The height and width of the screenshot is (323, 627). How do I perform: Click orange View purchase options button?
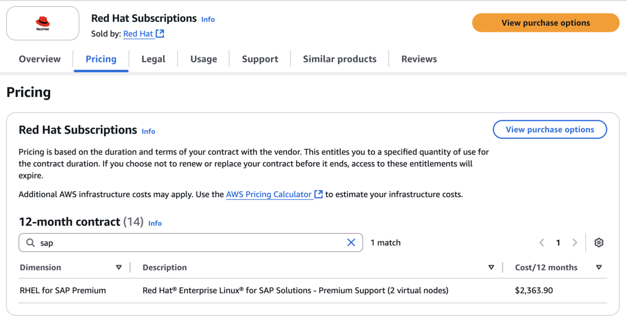tap(545, 23)
